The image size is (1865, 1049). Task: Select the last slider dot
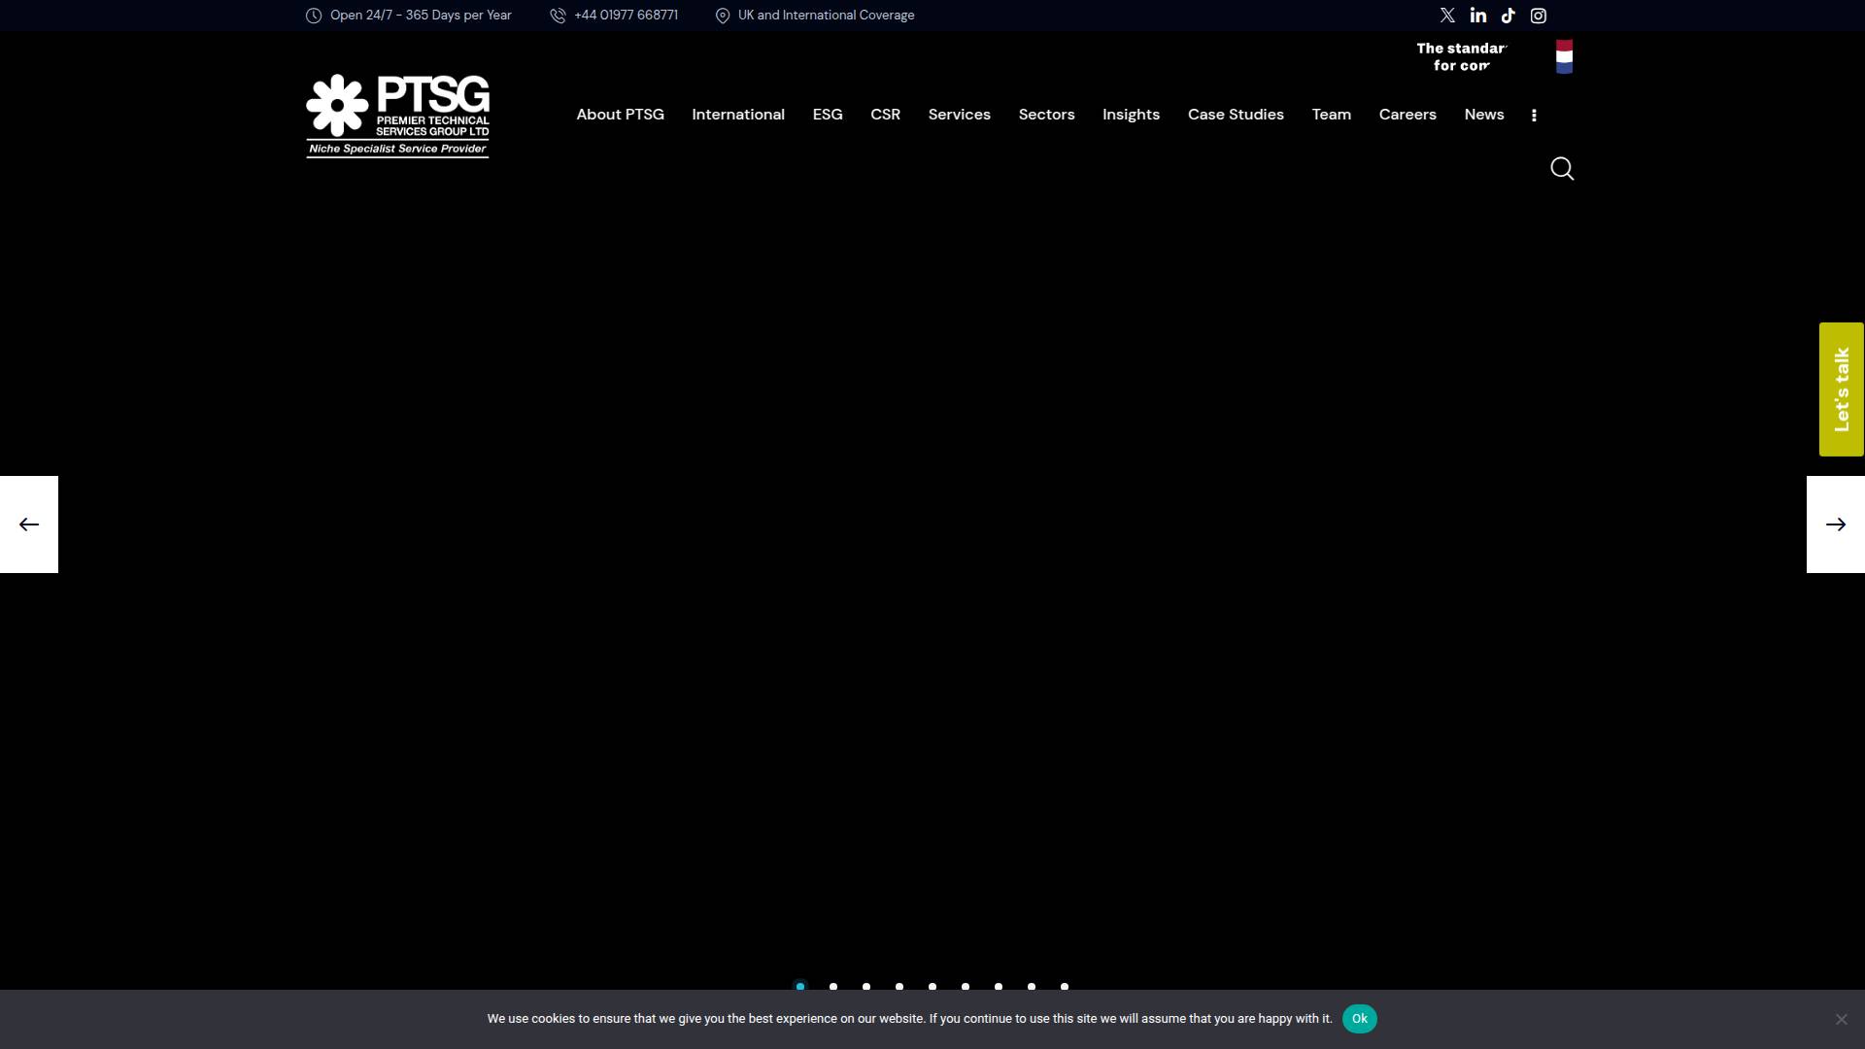(1065, 987)
